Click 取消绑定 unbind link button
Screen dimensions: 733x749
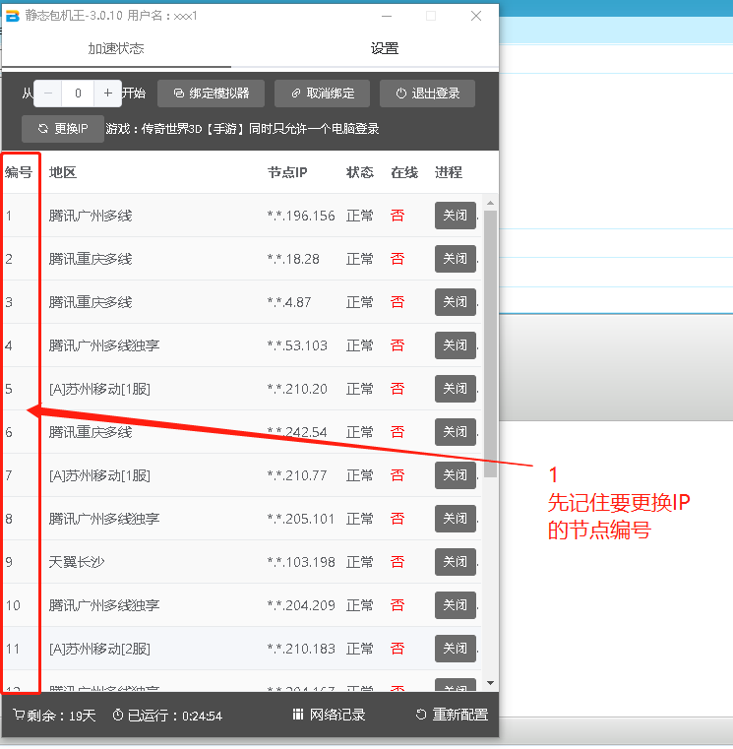322,94
